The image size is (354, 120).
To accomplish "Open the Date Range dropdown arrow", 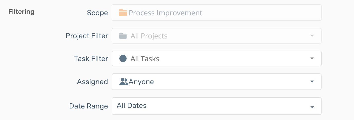I will [312, 107].
